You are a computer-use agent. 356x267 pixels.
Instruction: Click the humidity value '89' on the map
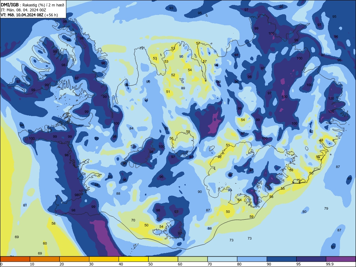(x=183, y=88)
